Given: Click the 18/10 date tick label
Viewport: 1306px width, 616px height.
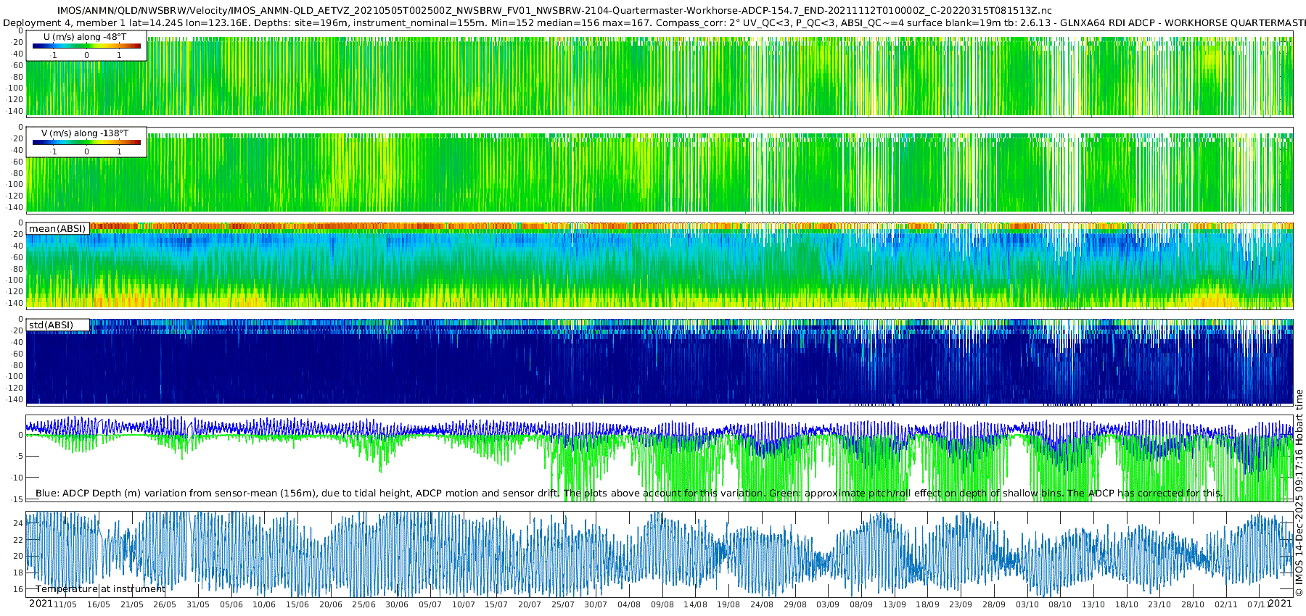Looking at the screenshot, I should [x=1127, y=604].
